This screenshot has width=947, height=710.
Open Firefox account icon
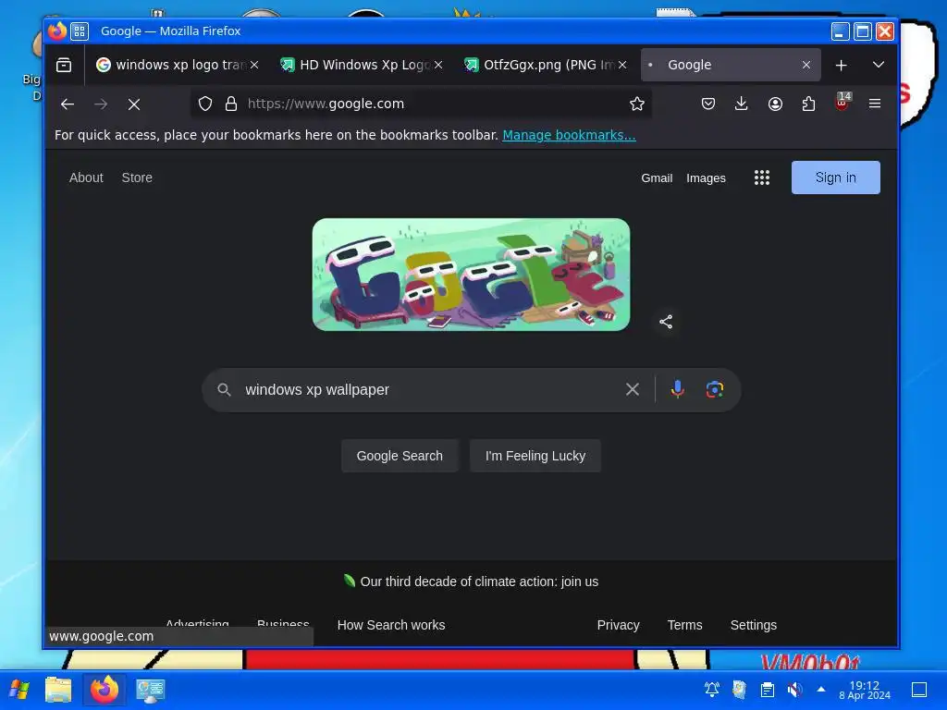click(x=775, y=104)
